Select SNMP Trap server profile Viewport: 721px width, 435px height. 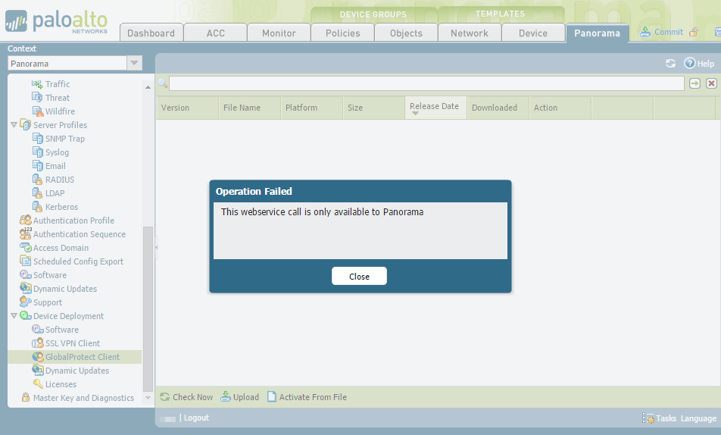65,139
